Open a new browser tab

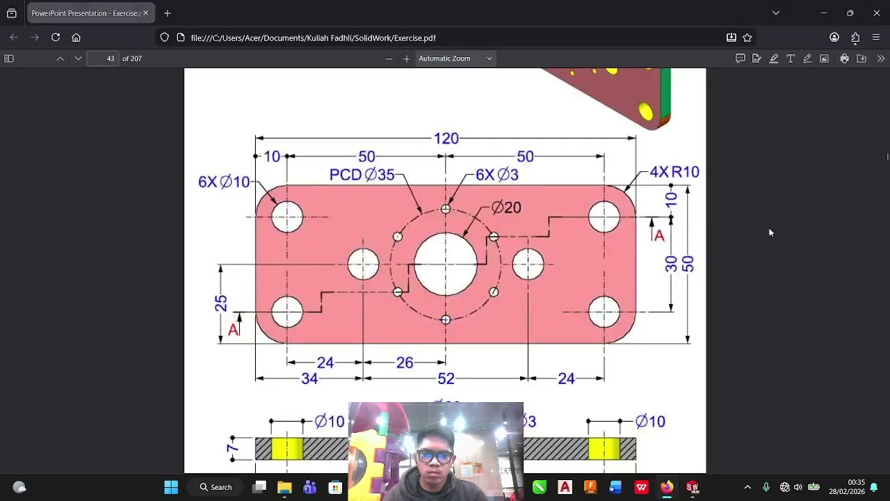coord(168,13)
